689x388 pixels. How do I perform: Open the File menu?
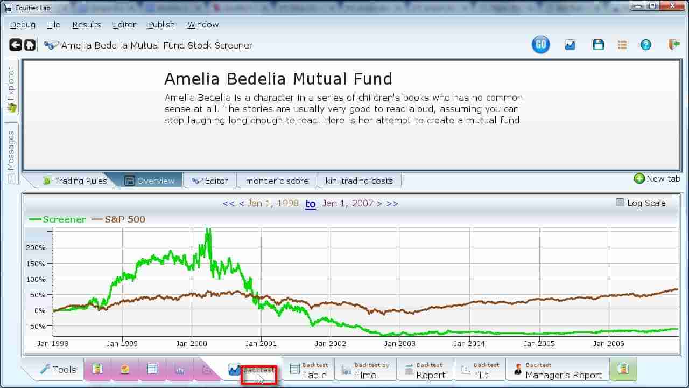[x=53, y=25]
